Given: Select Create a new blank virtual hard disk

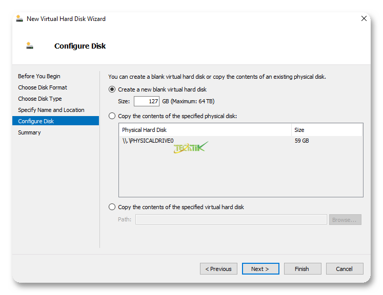Looking at the screenshot, I should [x=112, y=89].
